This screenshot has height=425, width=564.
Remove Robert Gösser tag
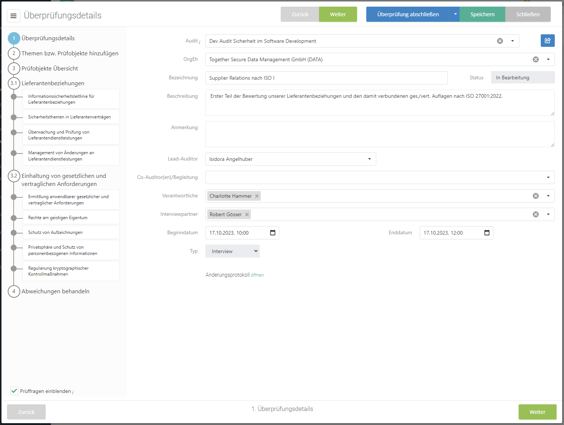[x=247, y=214]
